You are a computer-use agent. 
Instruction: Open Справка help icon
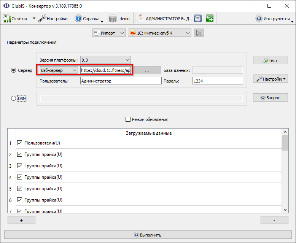click(x=78, y=19)
